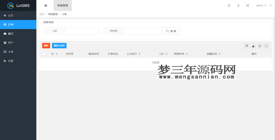Click the 订单状态 column header
Screen dimensions: 275x140
click(113, 54)
